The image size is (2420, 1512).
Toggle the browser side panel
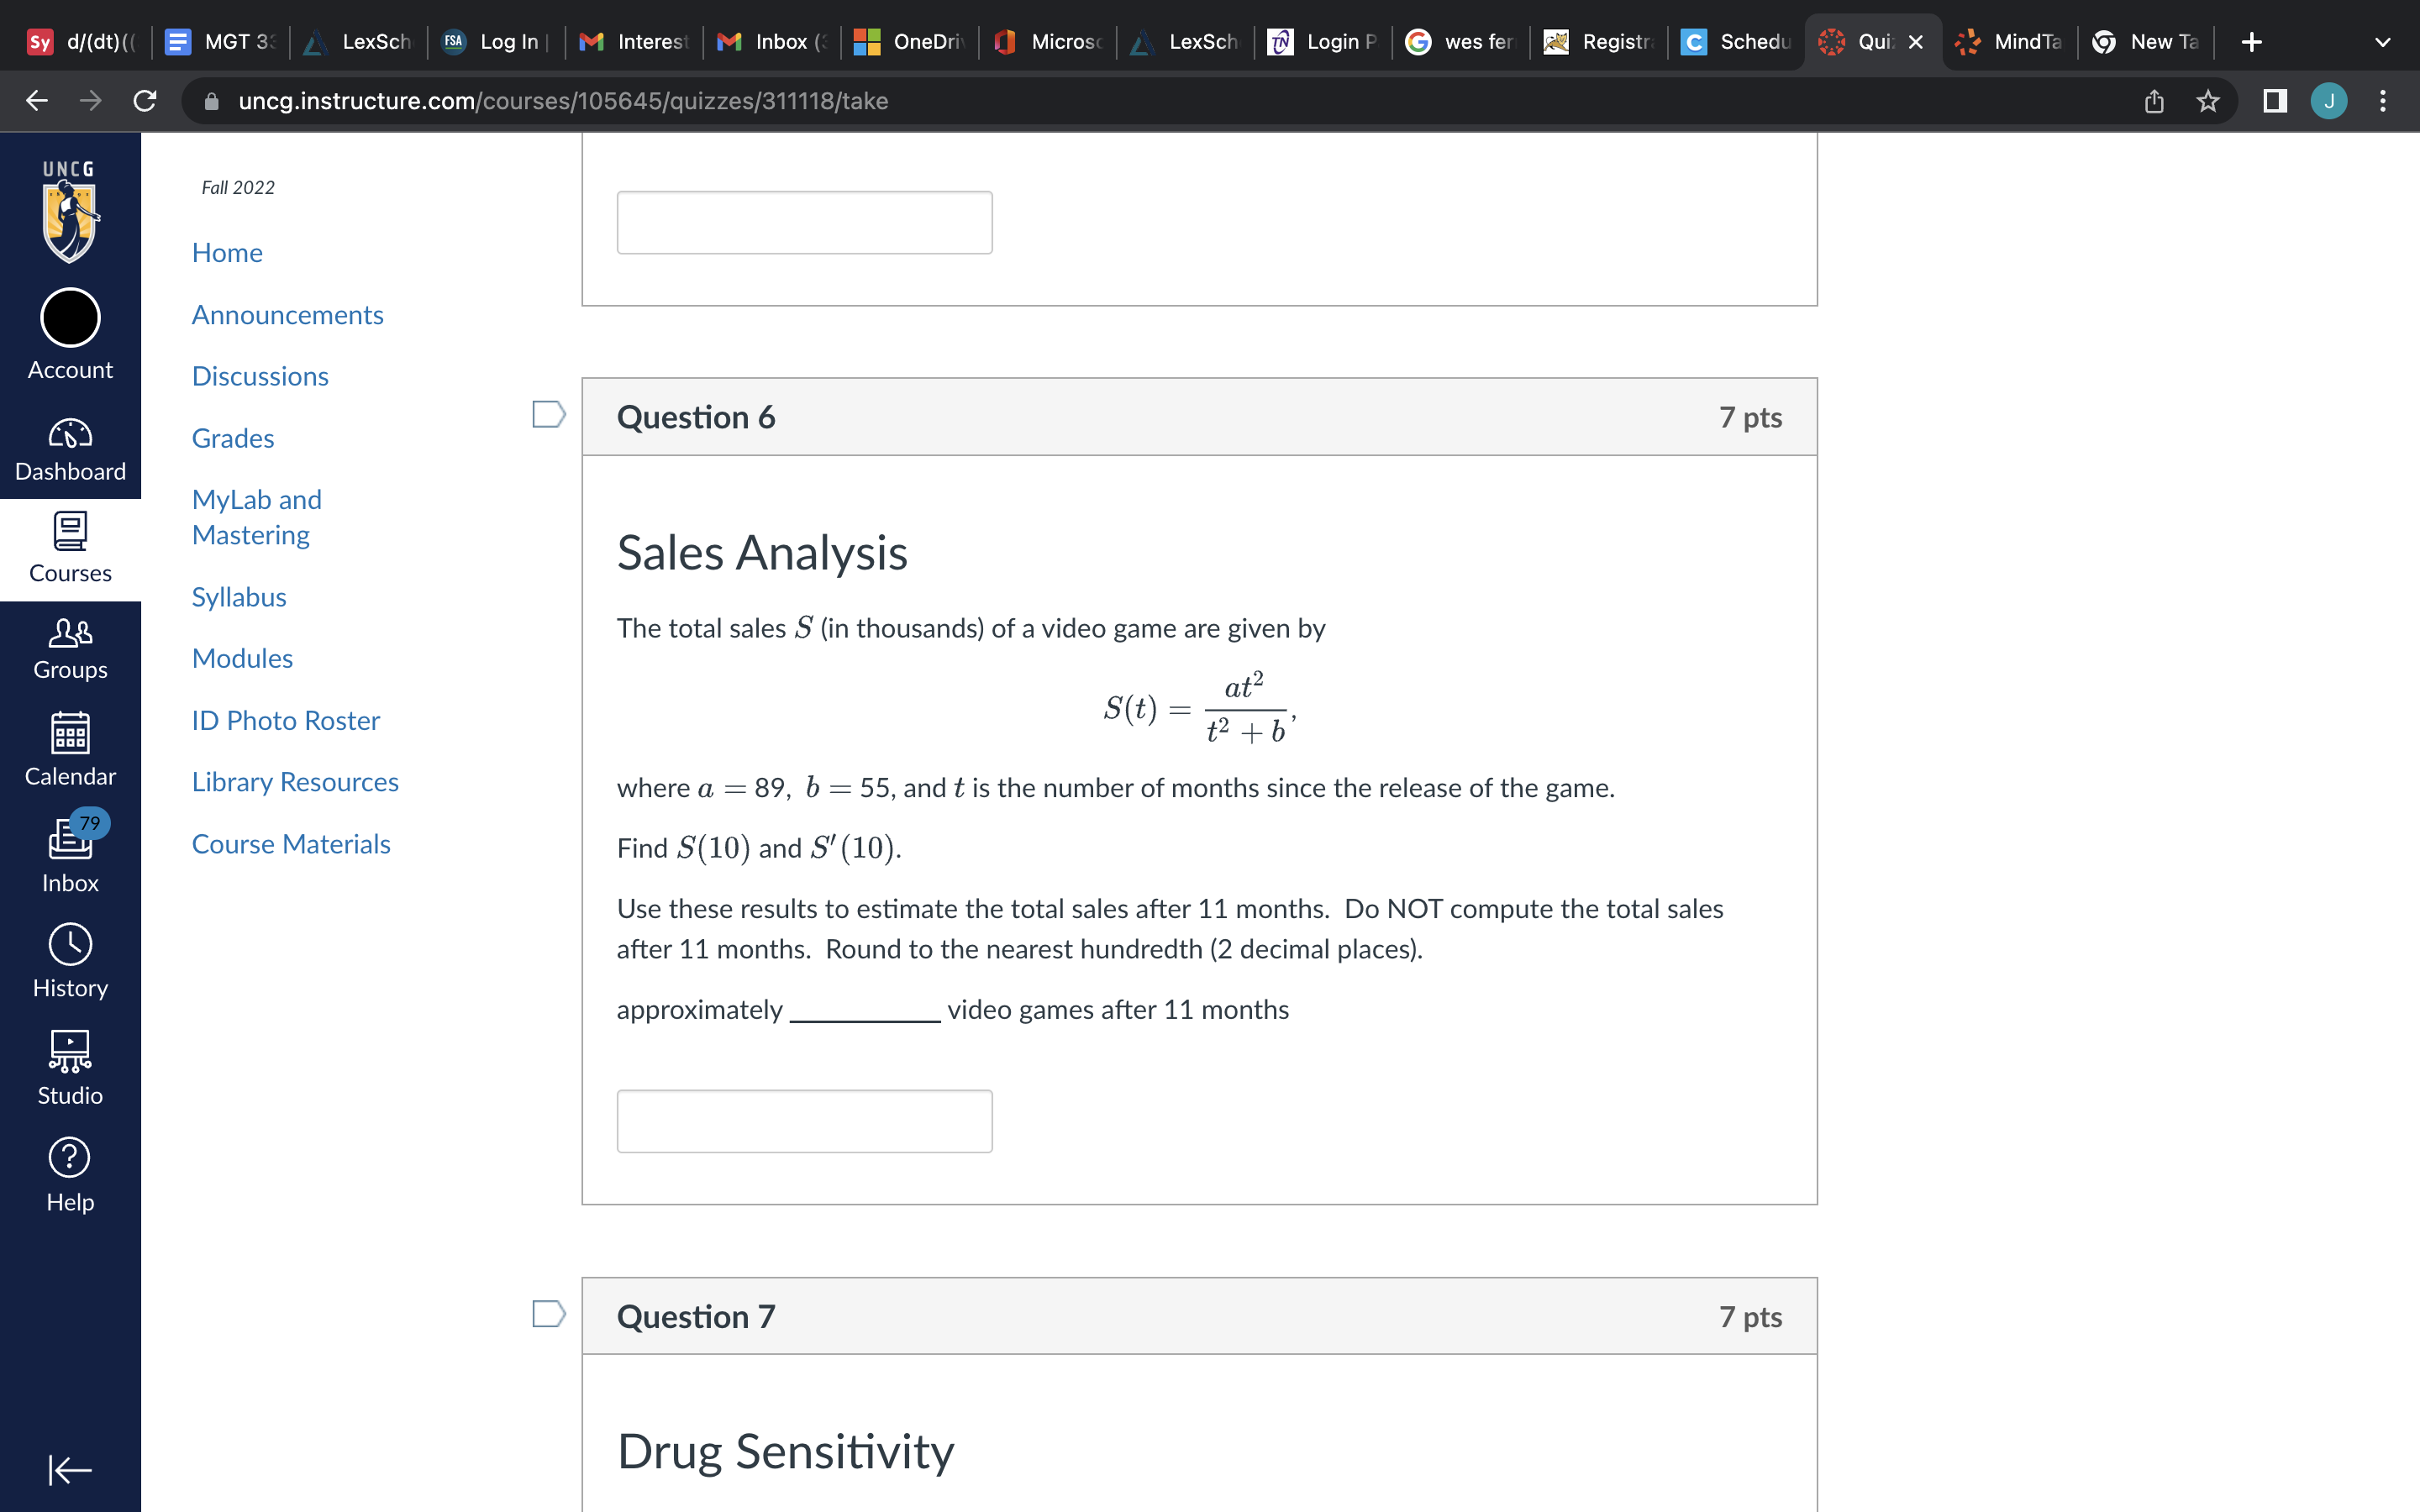(2274, 101)
